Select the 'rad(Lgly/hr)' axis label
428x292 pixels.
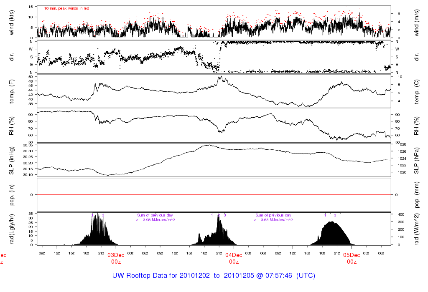click(x=11, y=229)
